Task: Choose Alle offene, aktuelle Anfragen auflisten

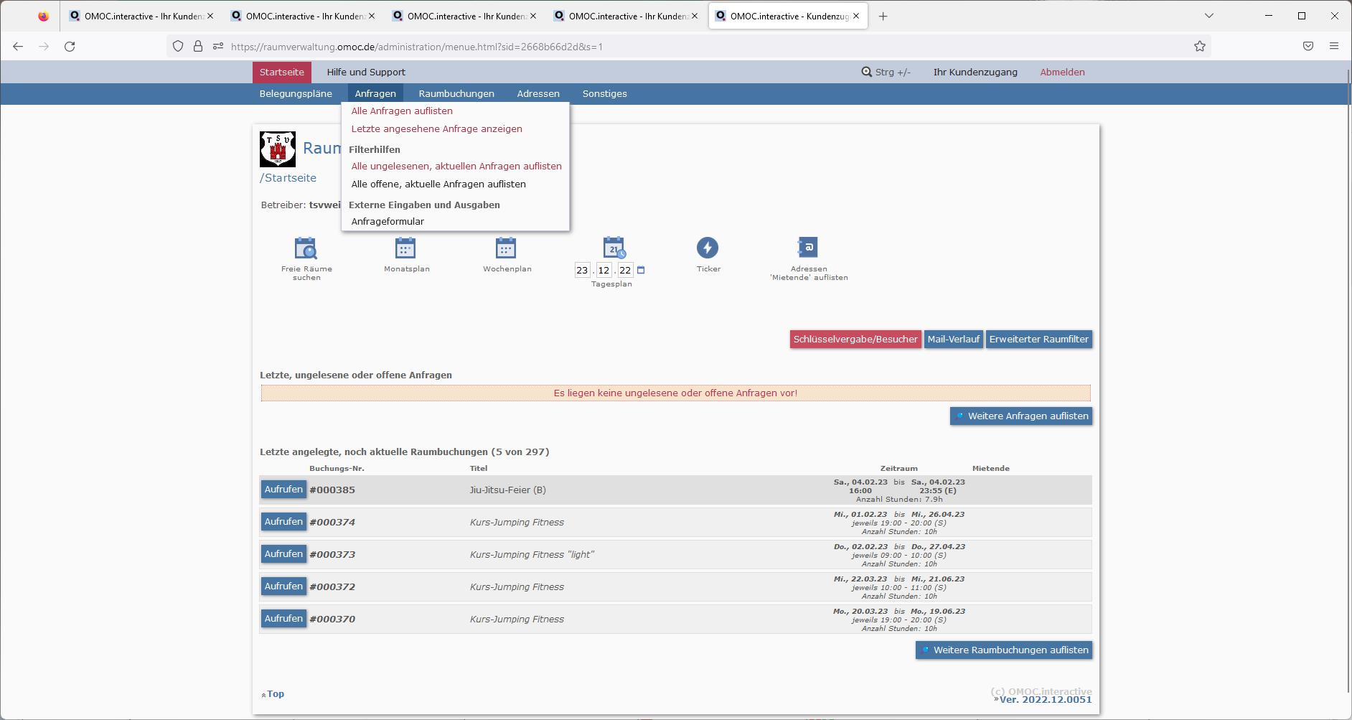Action: pos(438,184)
